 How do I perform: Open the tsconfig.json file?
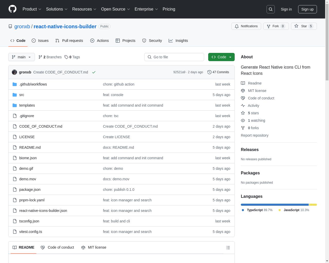[x=29, y=221]
